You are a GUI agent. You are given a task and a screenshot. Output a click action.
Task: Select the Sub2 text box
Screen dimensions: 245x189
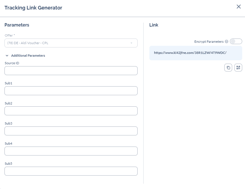[x=71, y=111]
